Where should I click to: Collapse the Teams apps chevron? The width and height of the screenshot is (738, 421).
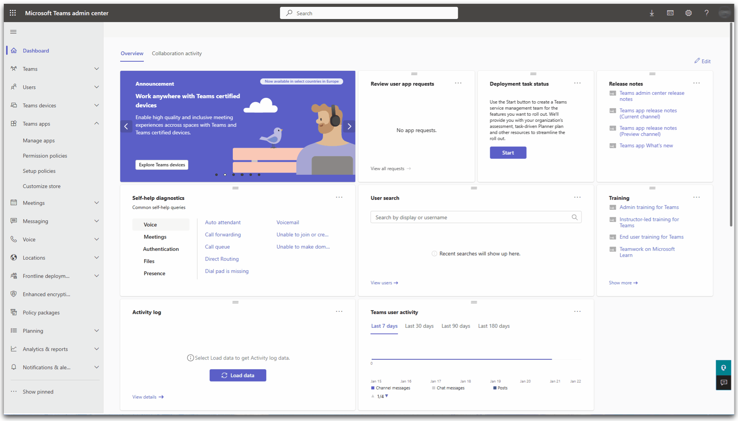(x=97, y=123)
